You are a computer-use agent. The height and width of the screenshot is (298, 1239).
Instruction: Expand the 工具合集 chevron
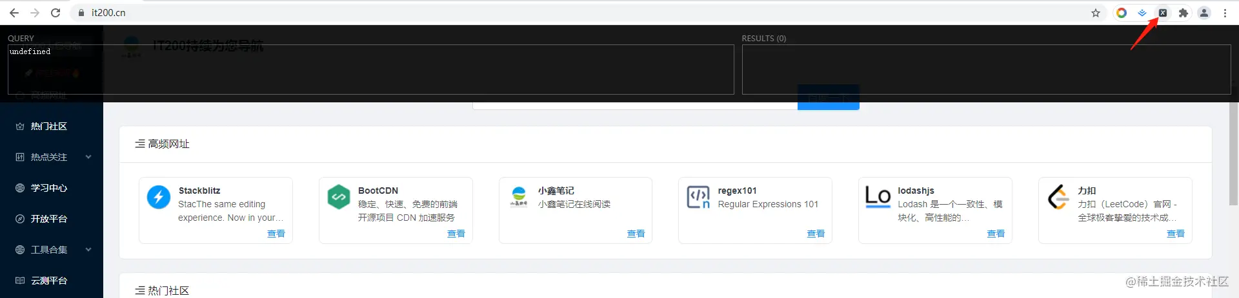88,250
